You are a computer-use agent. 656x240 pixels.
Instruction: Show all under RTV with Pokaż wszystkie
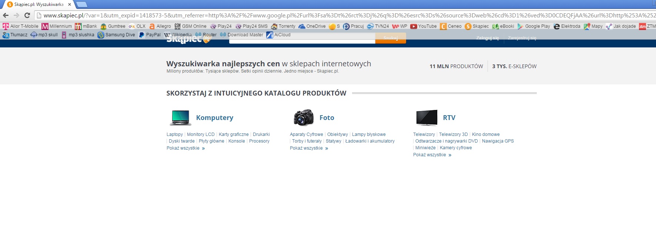(432, 155)
